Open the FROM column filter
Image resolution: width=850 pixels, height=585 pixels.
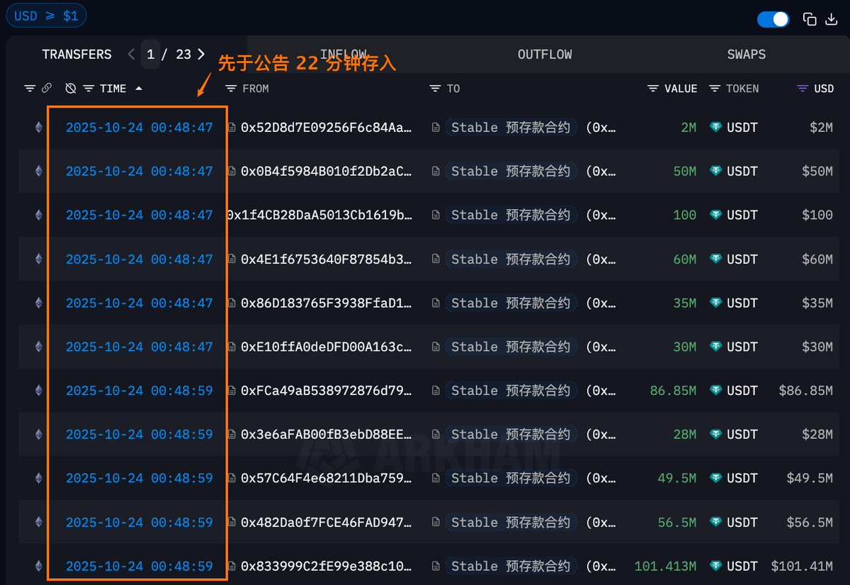click(x=231, y=89)
